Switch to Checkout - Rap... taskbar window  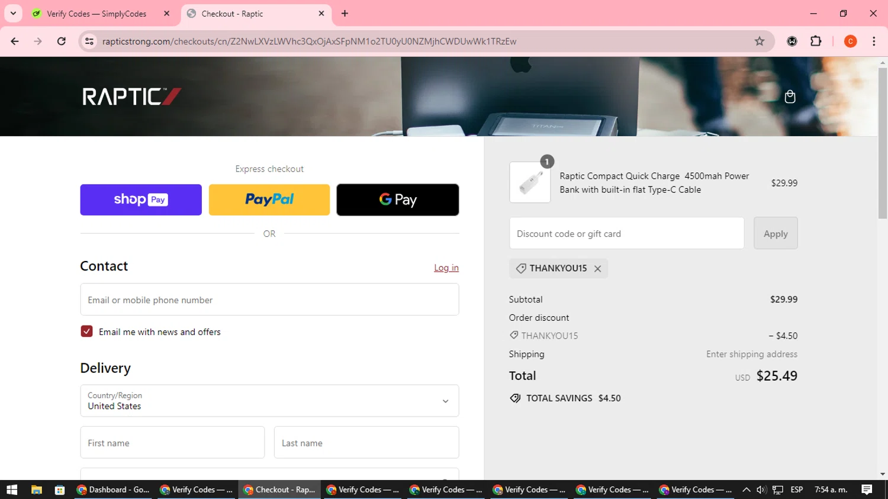(280, 490)
